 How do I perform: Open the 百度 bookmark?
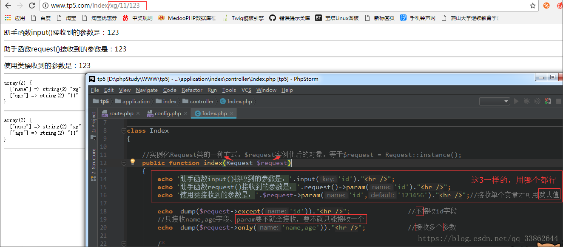41,18
